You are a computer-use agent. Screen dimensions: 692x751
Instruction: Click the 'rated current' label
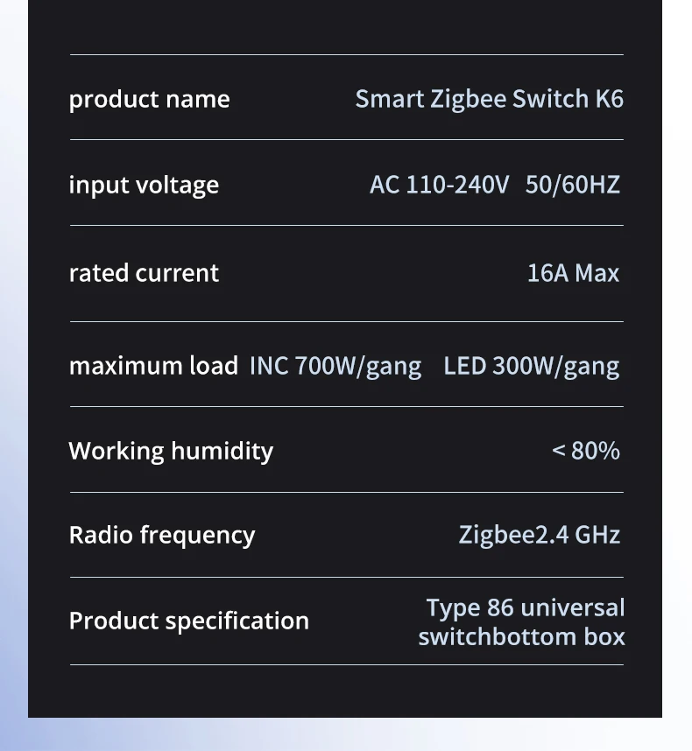(144, 273)
